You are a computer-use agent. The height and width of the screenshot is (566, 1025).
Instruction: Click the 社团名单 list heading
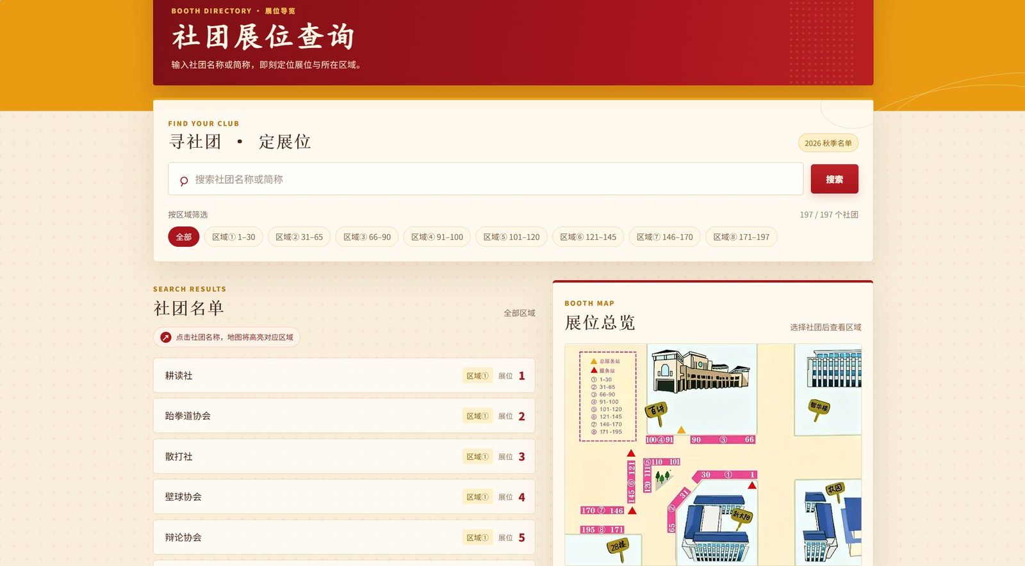coord(188,309)
